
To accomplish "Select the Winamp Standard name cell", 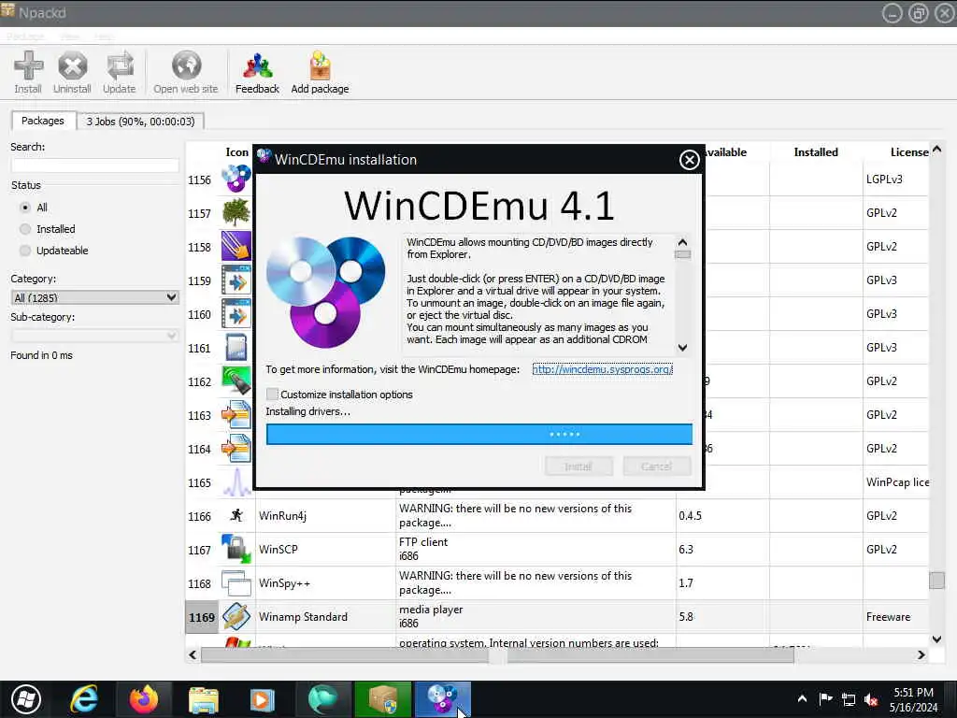I will [x=325, y=617].
